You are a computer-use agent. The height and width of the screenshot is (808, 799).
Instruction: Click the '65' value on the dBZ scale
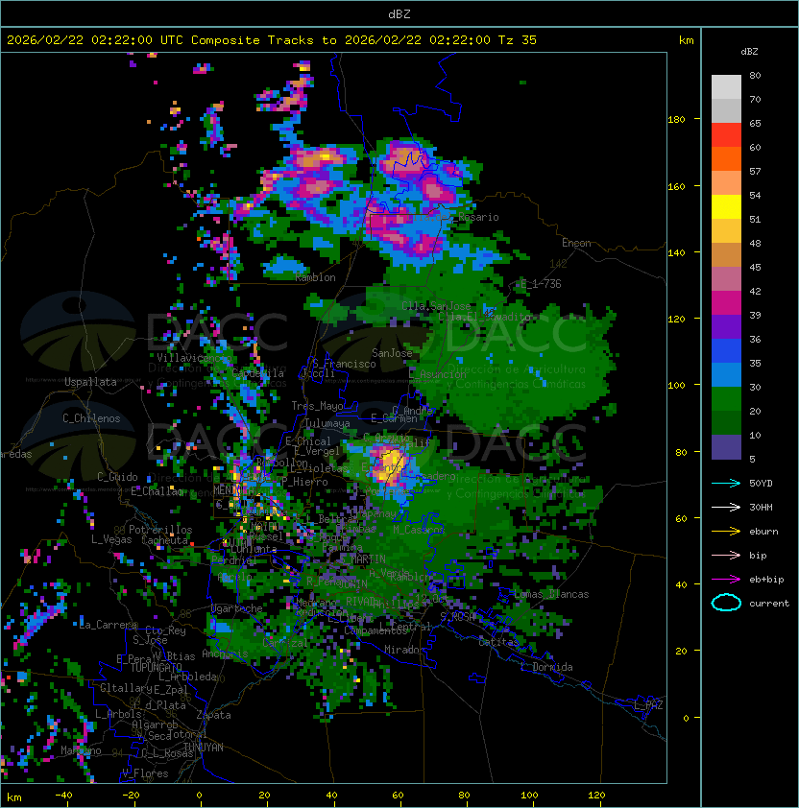point(755,123)
